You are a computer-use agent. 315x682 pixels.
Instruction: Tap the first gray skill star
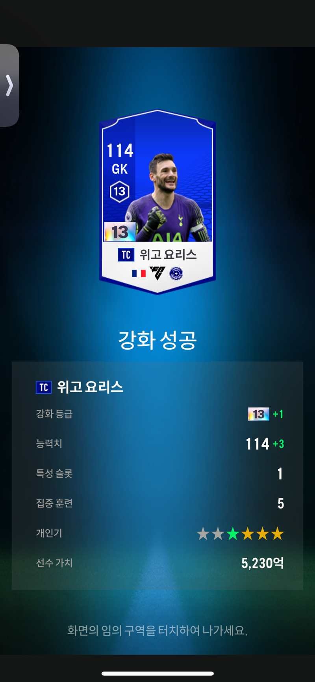click(x=203, y=534)
